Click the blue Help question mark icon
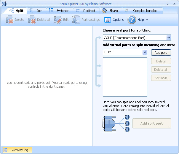 click(132, 20)
